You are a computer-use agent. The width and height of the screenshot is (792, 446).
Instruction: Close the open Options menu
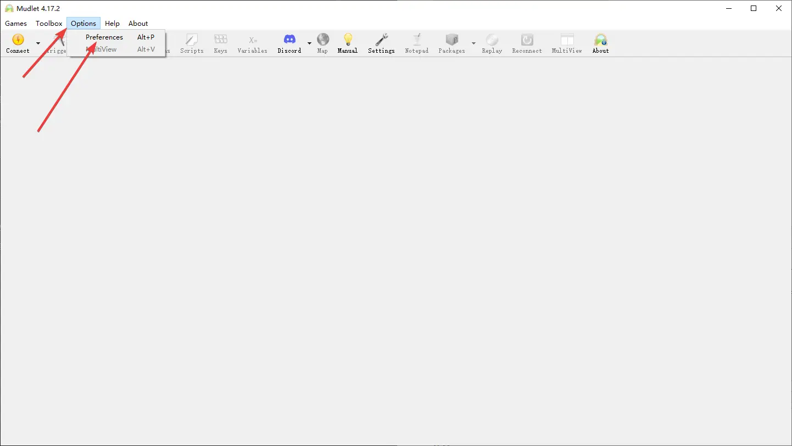pos(83,24)
